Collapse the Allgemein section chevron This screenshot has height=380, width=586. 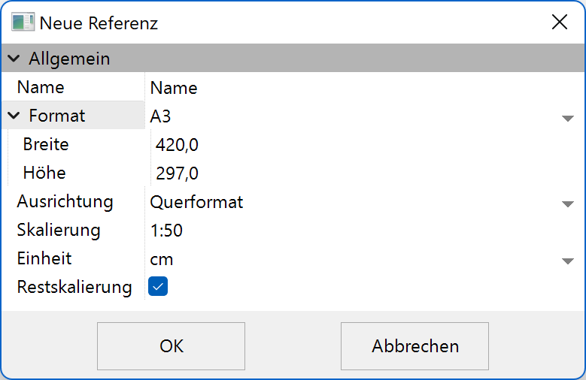click(14, 59)
